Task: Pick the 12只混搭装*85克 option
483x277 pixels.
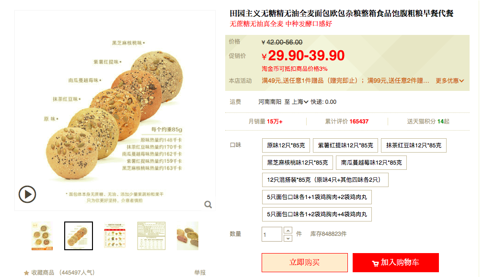Action: pos(325,180)
